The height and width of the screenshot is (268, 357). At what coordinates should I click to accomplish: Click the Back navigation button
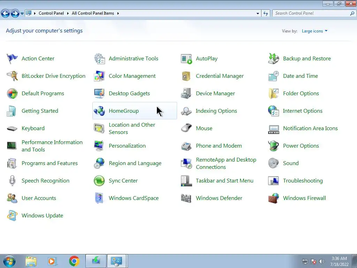[6, 14]
